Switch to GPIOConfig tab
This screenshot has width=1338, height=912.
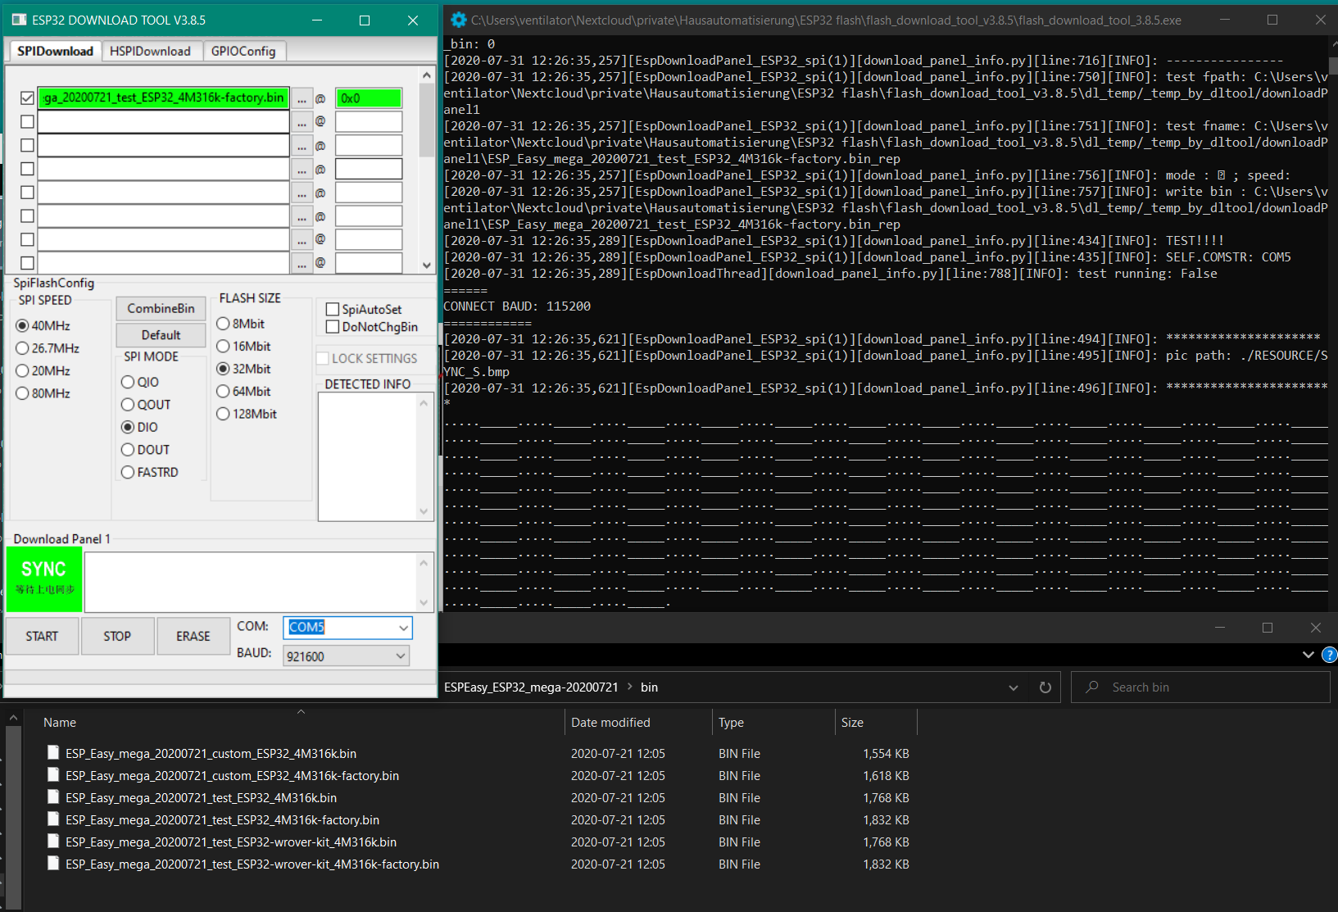tap(243, 51)
